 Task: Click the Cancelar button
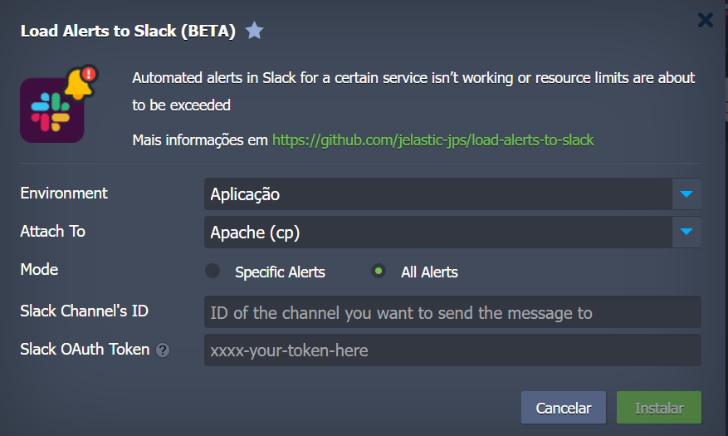[x=564, y=408]
